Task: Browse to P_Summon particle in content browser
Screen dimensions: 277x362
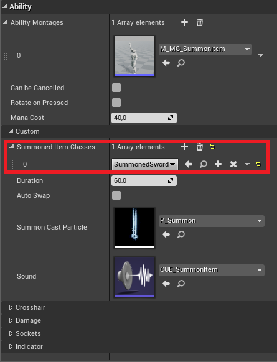Action: pyautogui.click(x=181, y=234)
